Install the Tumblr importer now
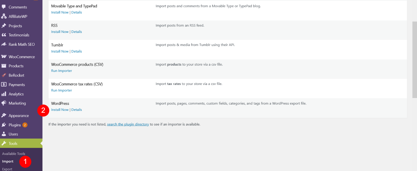 pyautogui.click(x=60, y=51)
